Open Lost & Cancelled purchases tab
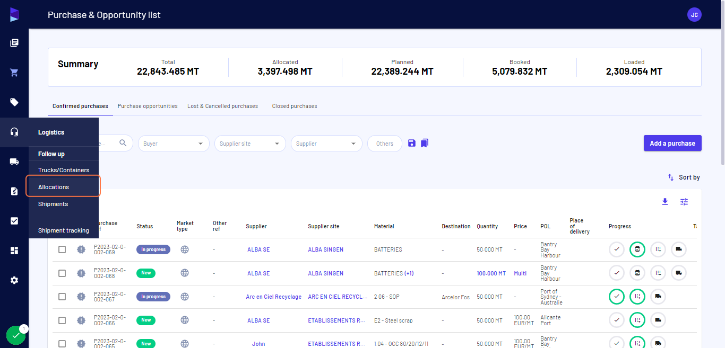Viewport: 725px width, 348px height. point(222,106)
